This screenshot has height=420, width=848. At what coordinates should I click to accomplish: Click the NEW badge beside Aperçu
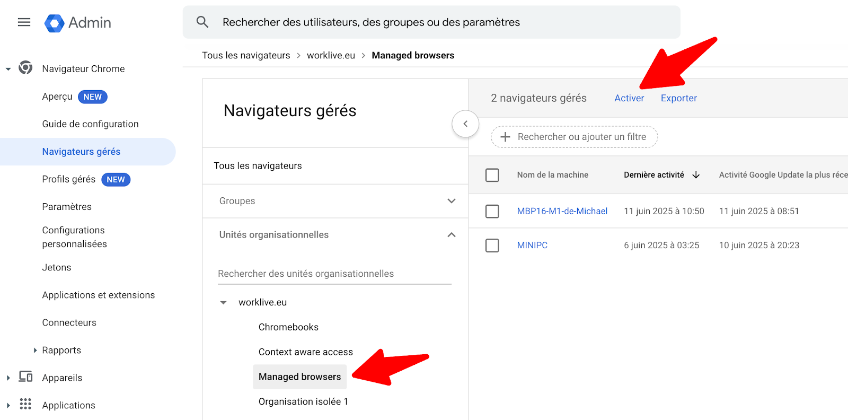click(93, 97)
